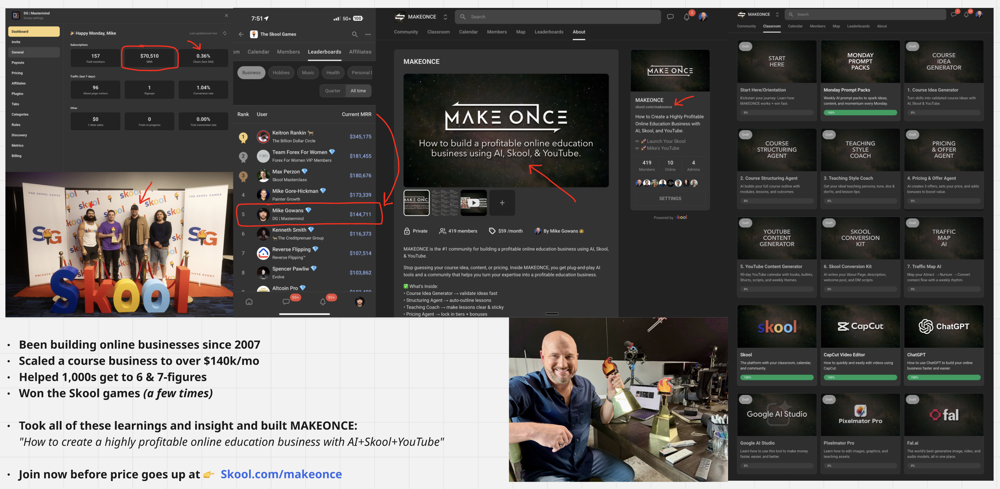Open Keitron Rankin leaderboard row
Image resolution: width=1000 pixels, height=489 pixels.
304,137
